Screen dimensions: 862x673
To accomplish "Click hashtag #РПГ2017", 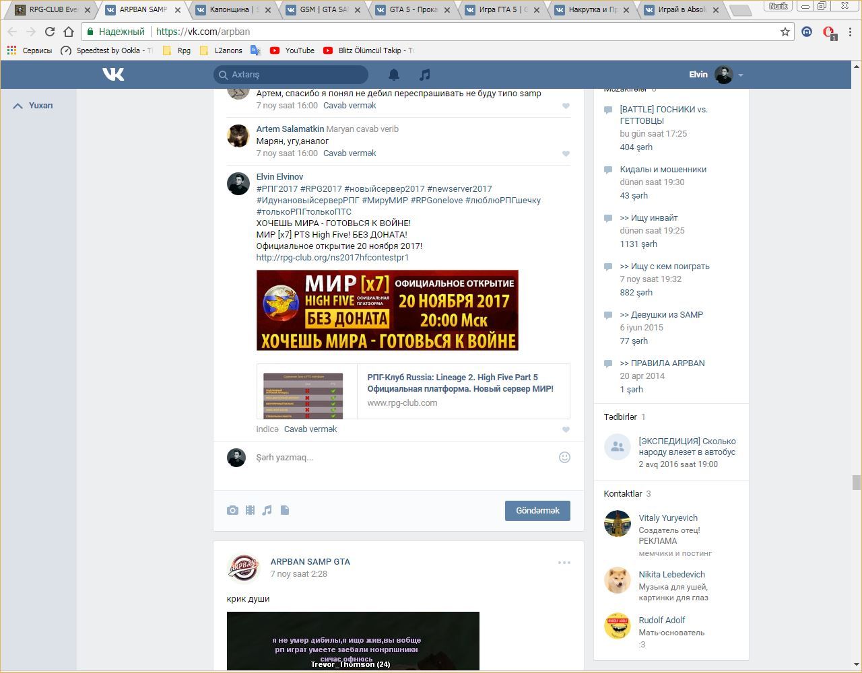I will point(277,189).
